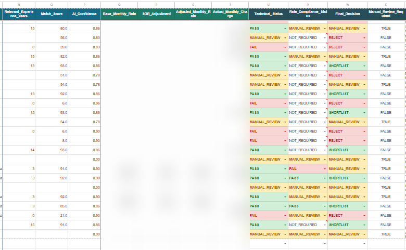The image size is (406, 250).
Task: Select the Match_Score cell showing 80.0
Action: [52, 29]
